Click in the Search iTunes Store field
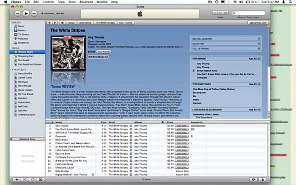 (248, 13)
